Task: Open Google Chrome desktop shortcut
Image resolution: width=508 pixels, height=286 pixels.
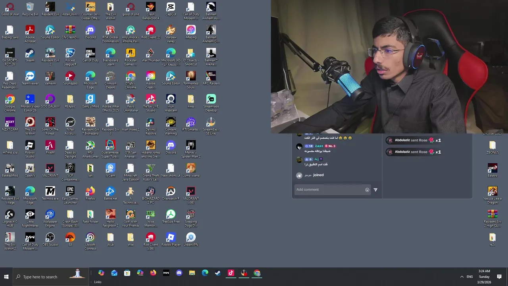Action: click(10, 103)
